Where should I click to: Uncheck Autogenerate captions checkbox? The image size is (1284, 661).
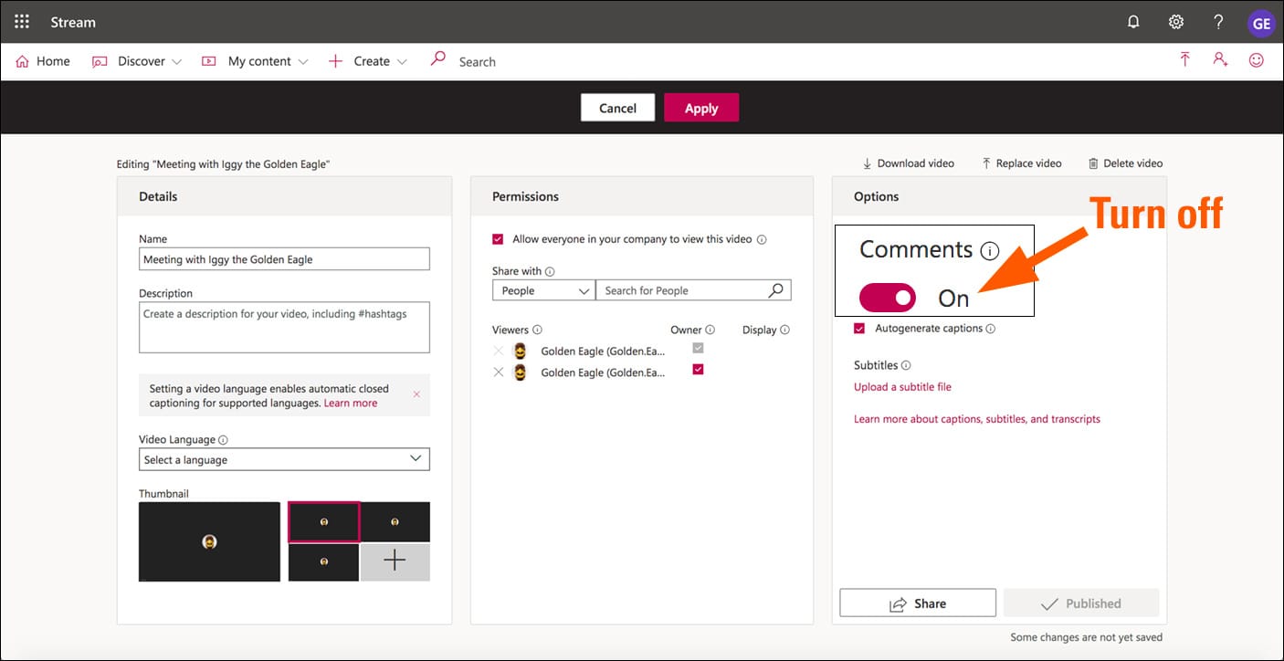(x=859, y=329)
